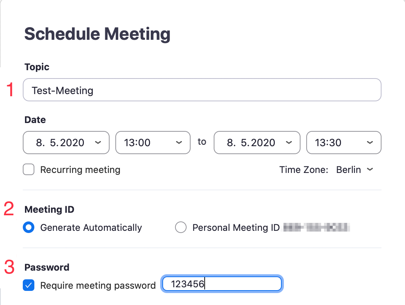Click the chevron arrow in start date box
The height and width of the screenshot is (305, 405).
(98, 143)
